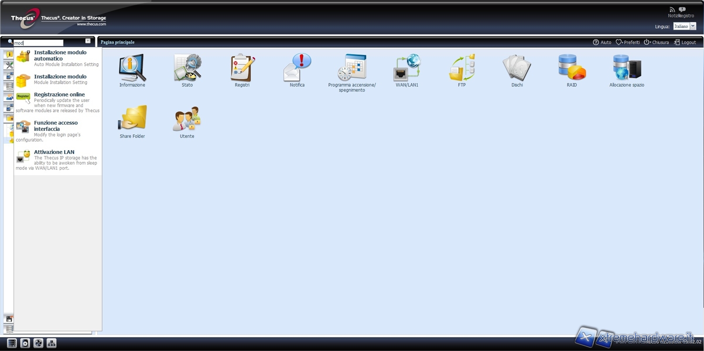Open the Notifica notification icon

click(297, 68)
